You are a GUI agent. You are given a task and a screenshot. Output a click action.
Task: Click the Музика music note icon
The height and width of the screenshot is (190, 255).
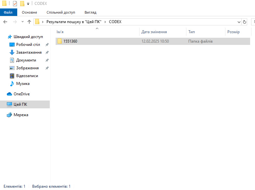12,84
